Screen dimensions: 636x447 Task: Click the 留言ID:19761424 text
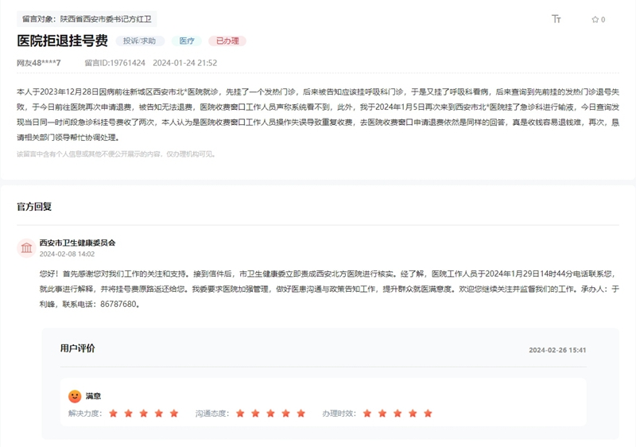[114, 63]
